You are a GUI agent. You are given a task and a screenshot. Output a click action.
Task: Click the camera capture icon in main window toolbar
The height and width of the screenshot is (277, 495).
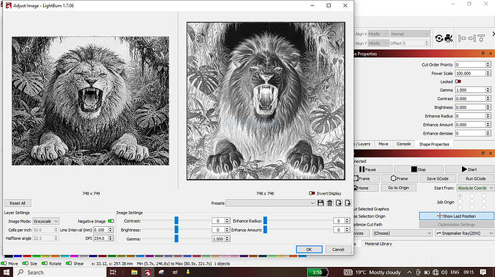click(x=448, y=39)
